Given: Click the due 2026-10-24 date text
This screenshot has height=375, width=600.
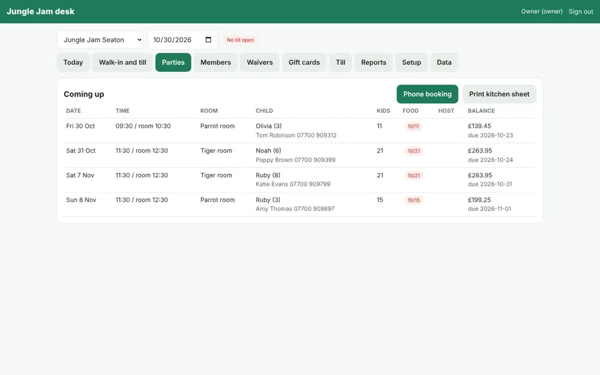Looking at the screenshot, I should click(490, 160).
